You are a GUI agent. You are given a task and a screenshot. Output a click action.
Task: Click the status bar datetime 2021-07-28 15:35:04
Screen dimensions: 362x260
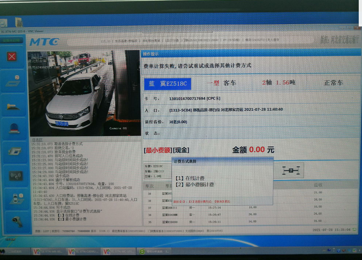331,230
